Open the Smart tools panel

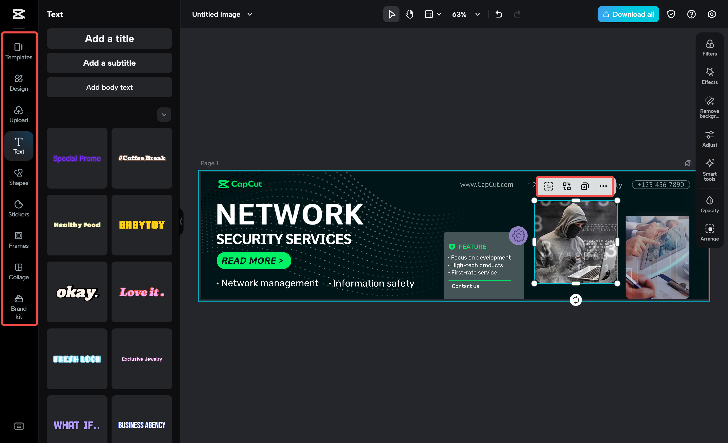tap(710, 169)
